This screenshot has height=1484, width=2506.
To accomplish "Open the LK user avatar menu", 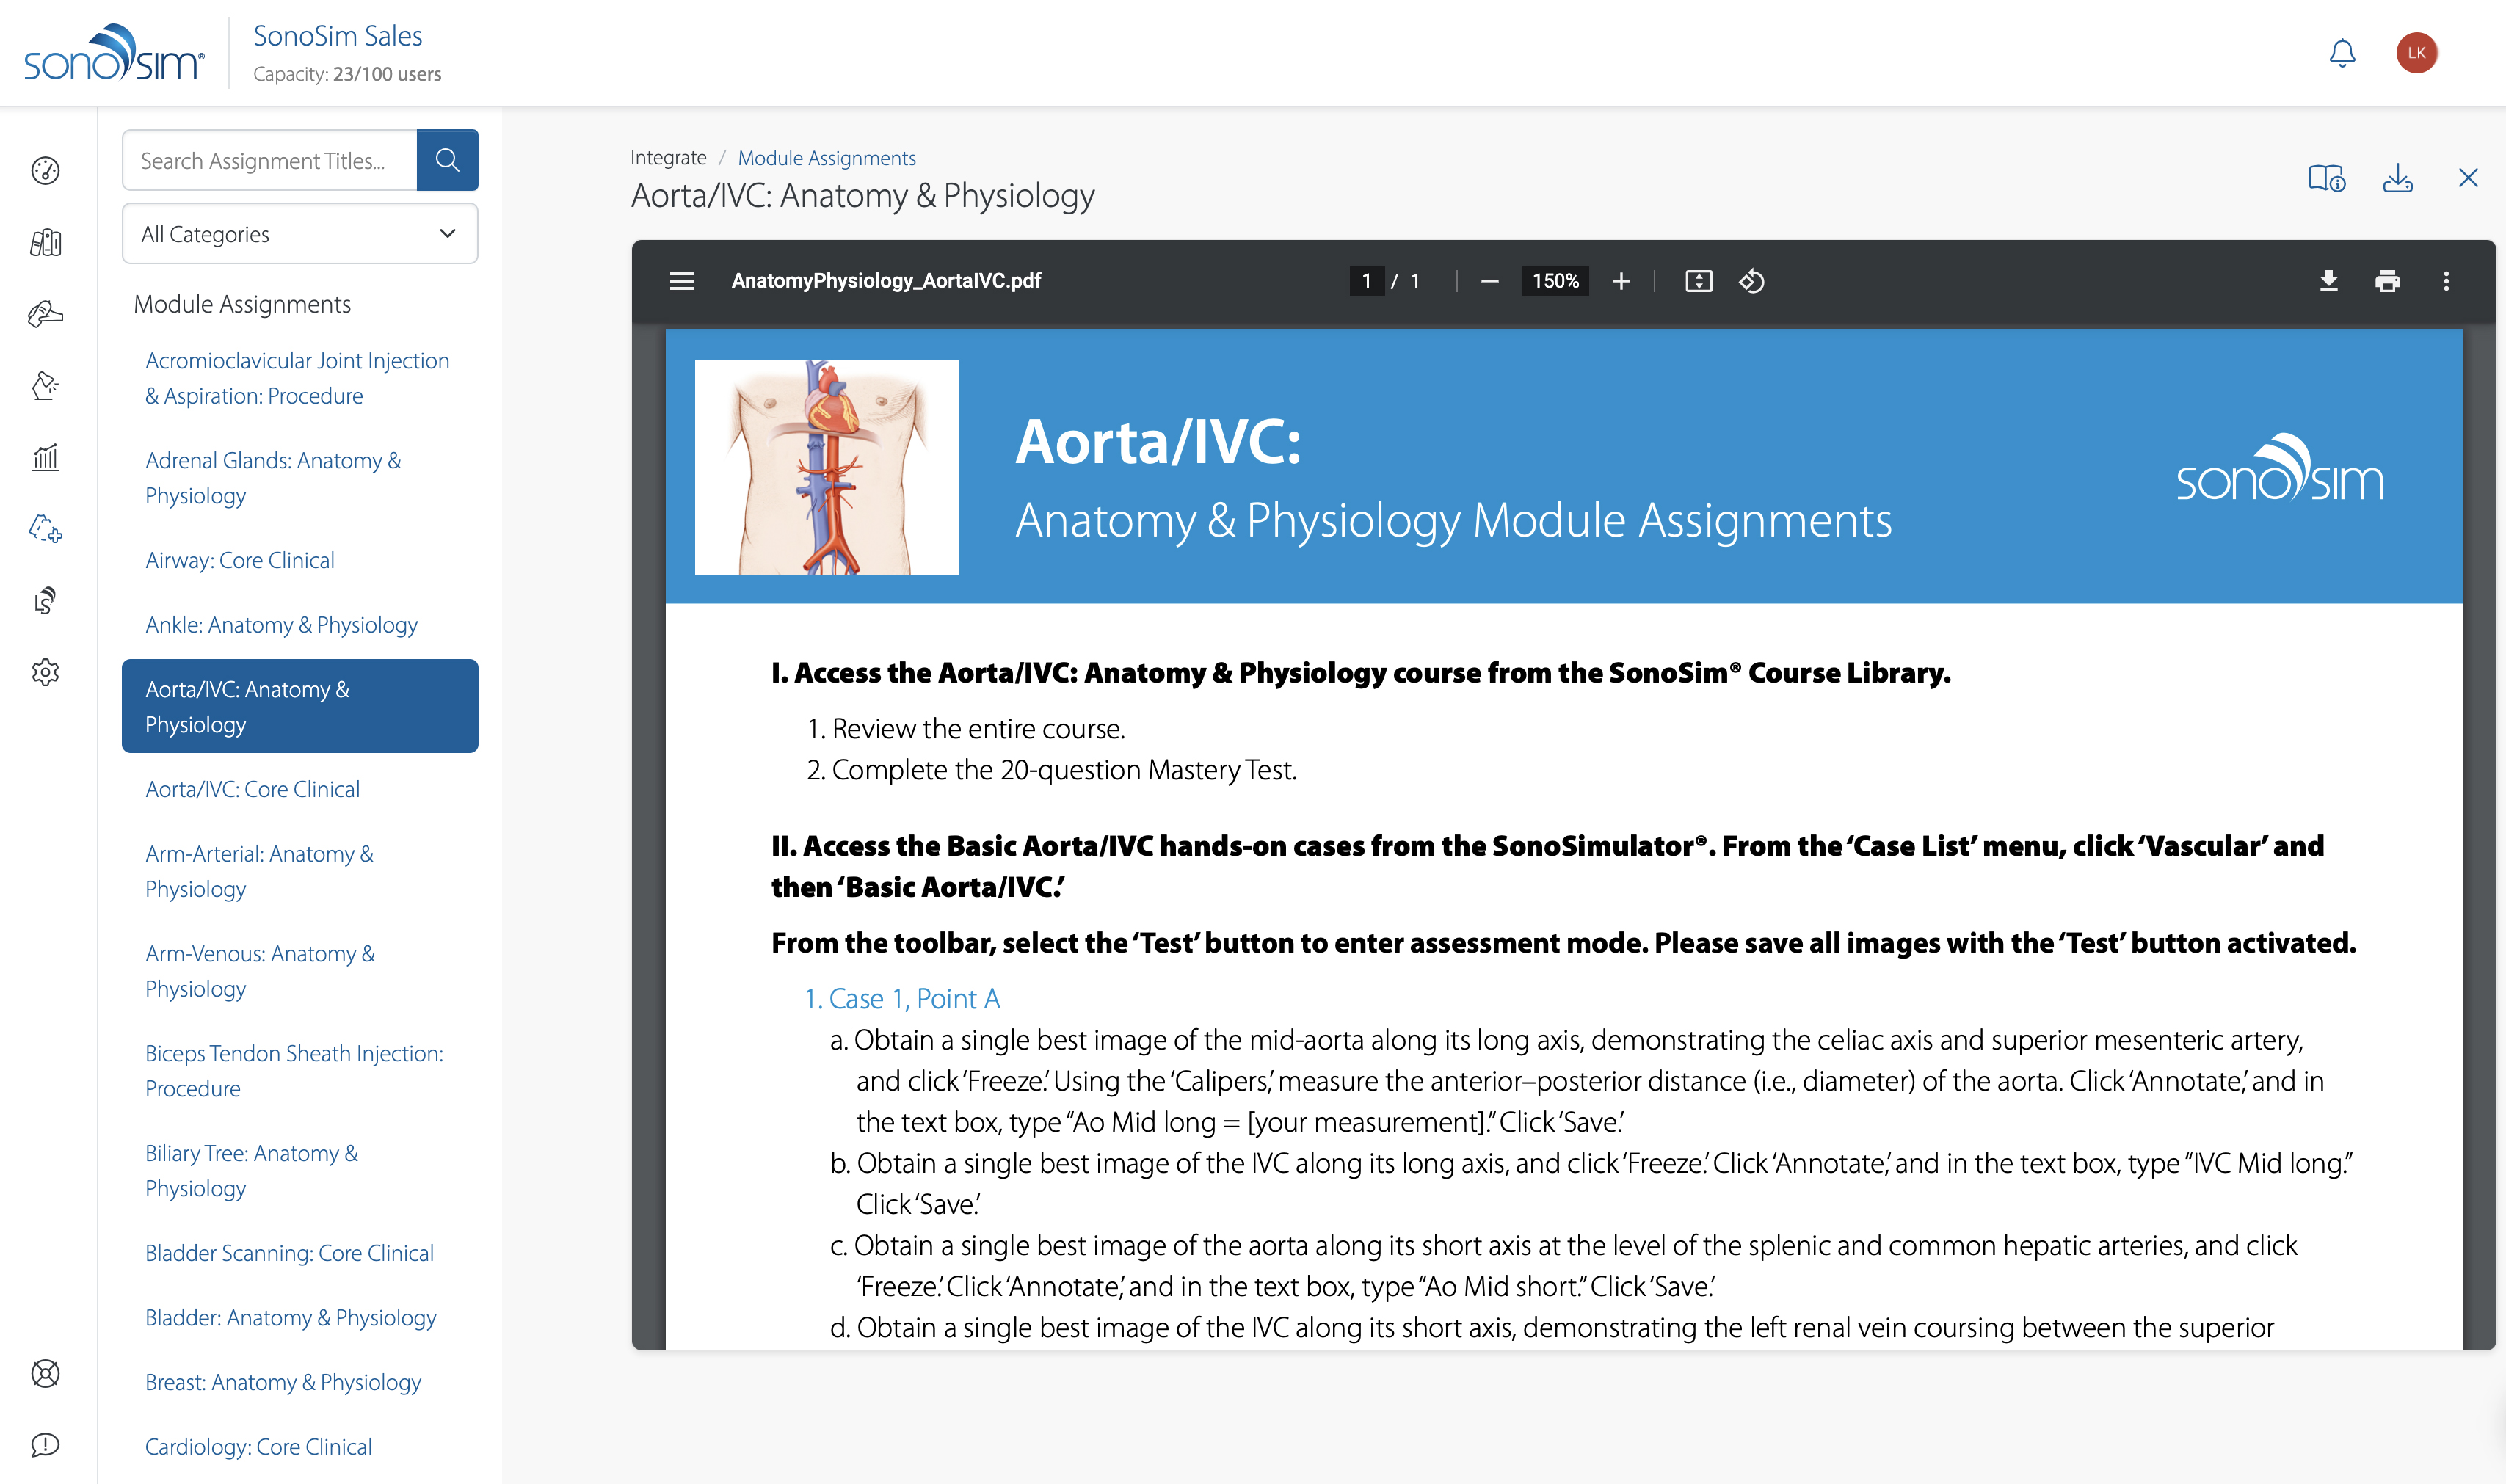I will [2416, 52].
